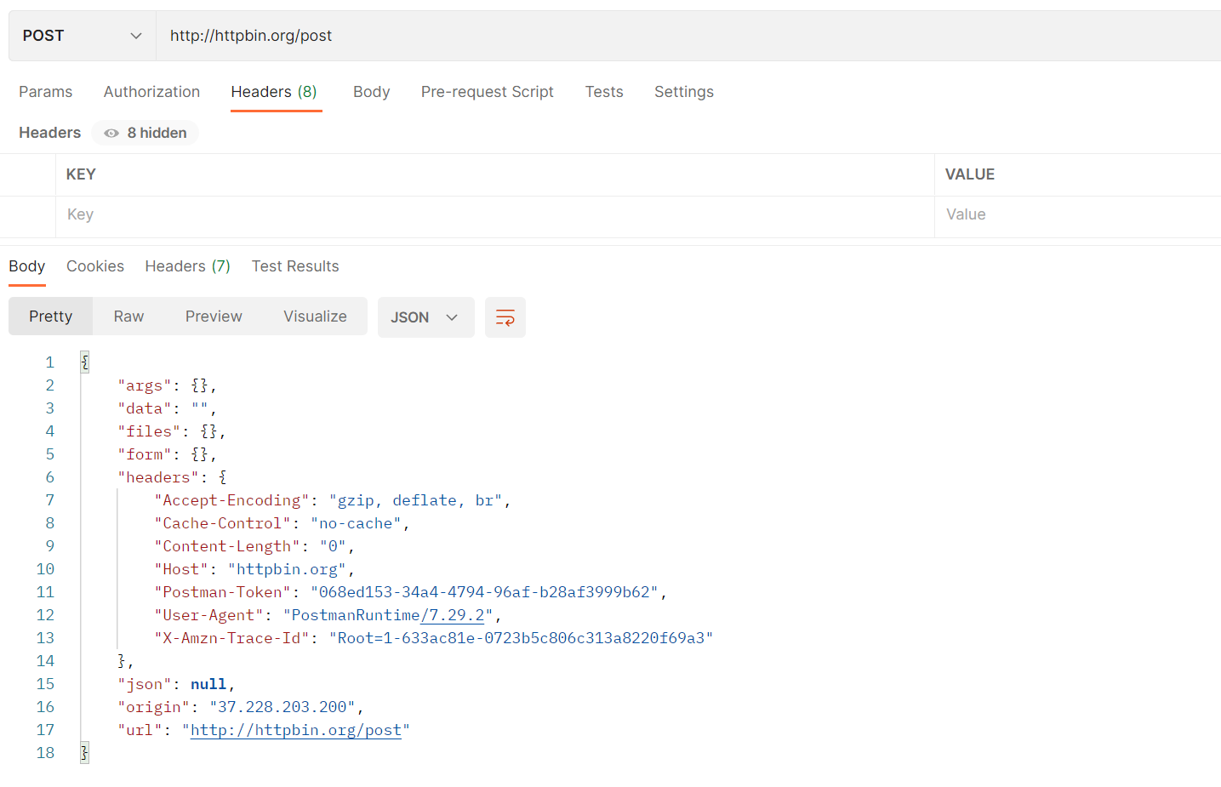Click the "Postman-Token" key text
This screenshot has height=787, width=1221.
[223, 592]
